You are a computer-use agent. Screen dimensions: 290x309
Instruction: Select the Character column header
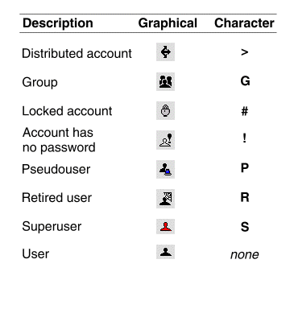pyautogui.click(x=244, y=23)
